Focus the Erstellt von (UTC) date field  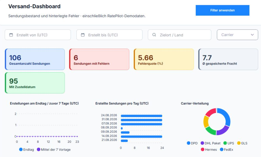pyautogui.click(x=38, y=35)
